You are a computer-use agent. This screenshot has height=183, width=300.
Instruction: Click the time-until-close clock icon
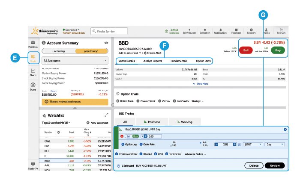point(166,31)
